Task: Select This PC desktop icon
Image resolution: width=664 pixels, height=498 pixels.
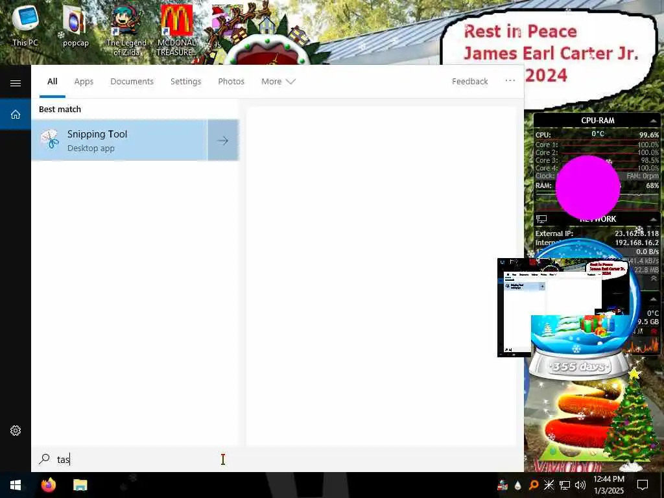Action: click(25, 24)
